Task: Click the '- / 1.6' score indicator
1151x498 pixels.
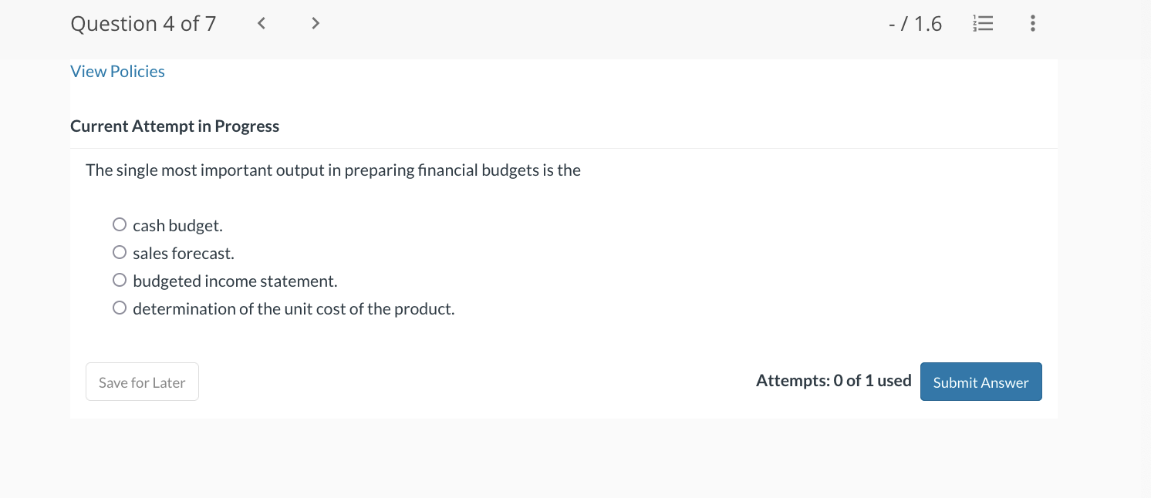Action: pyautogui.click(x=915, y=24)
